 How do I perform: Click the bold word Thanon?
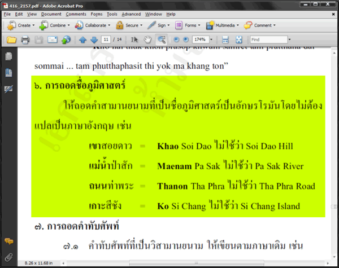[x=172, y=186]
